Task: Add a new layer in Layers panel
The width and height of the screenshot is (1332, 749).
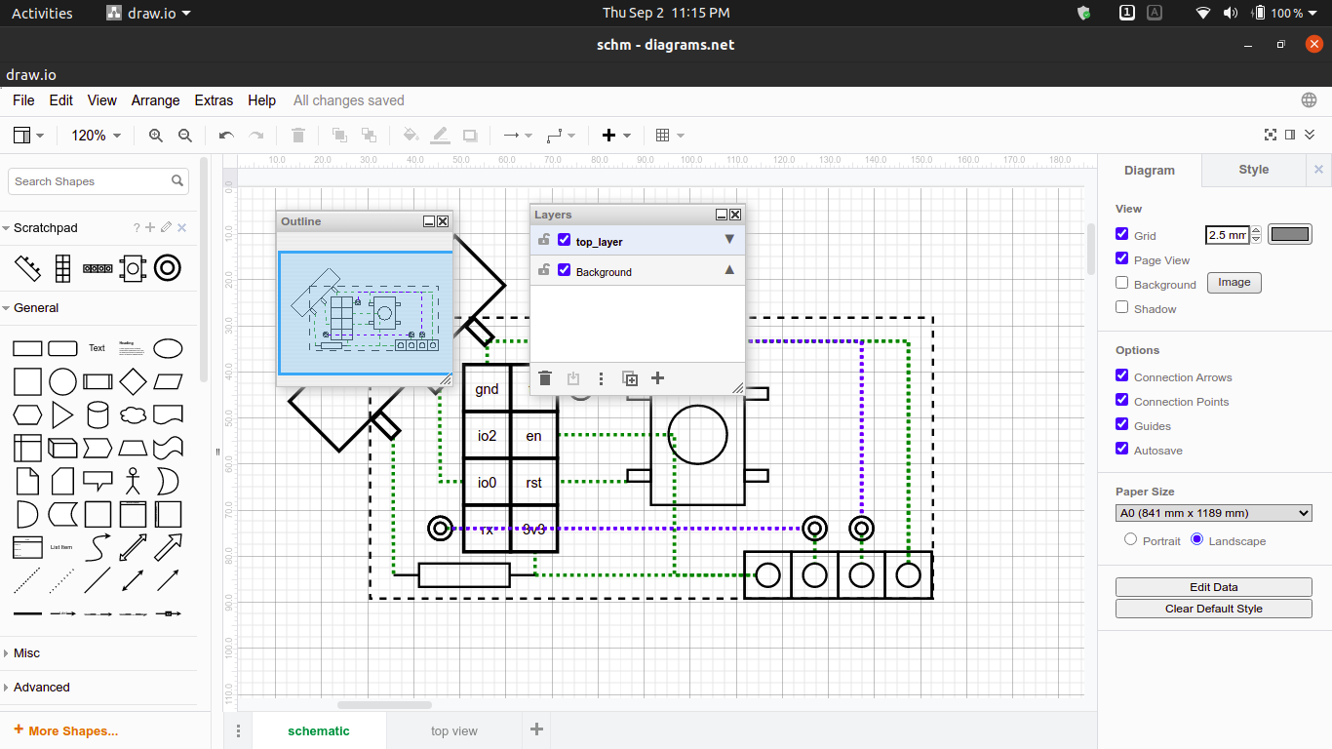Action: point(657,378)
